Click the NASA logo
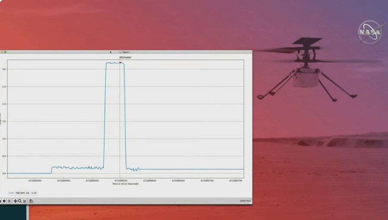The image size is (388, 220). pos(369,32)
